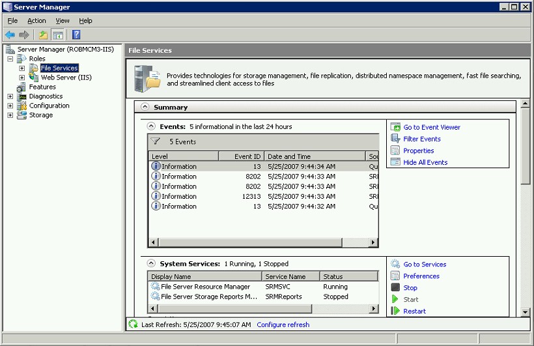
Task: Click the black Stop service icon
Action: pyautogui.click(x=395, y=287)
